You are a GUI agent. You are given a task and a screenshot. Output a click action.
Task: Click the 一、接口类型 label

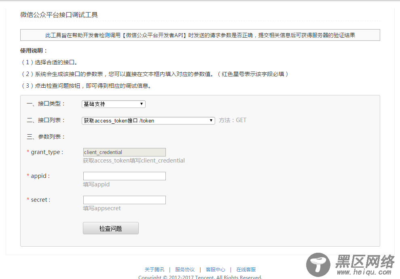click(46, 104)
